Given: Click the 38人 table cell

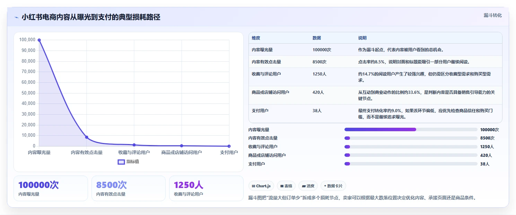Looking at the screenshot, I should [317, 111].
